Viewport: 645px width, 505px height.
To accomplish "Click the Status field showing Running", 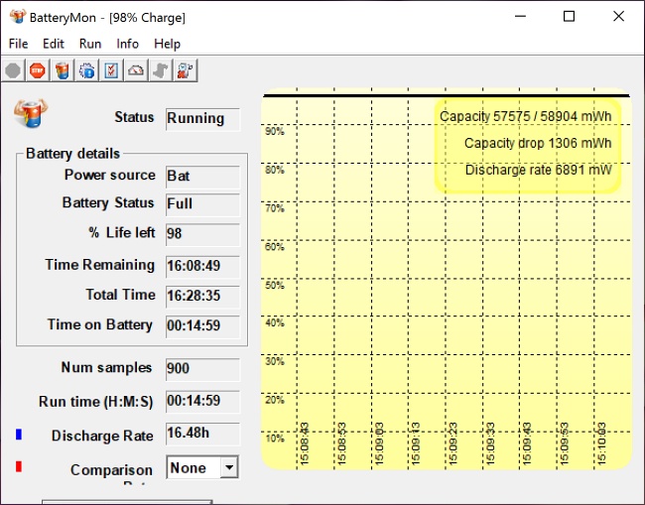I will click(202, 119).
